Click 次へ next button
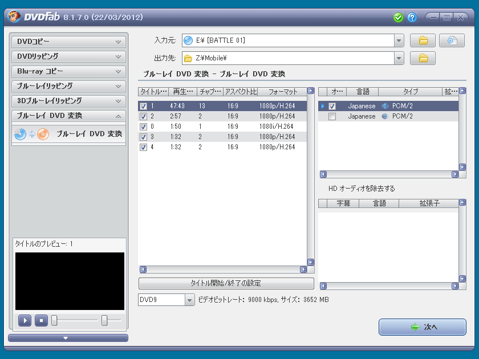The image size is (479, 359). pos(423,327)
